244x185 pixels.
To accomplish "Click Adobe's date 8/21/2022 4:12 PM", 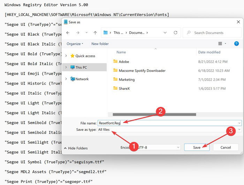I will [213, 62].
